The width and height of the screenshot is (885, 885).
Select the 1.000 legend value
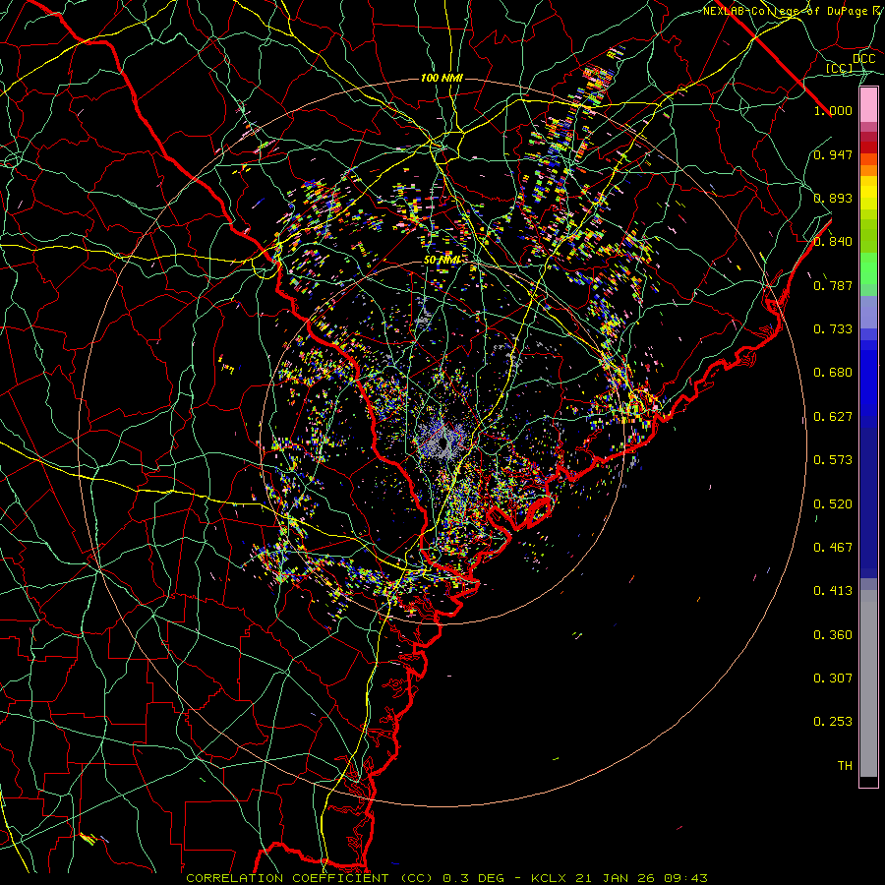pos(833,110)
